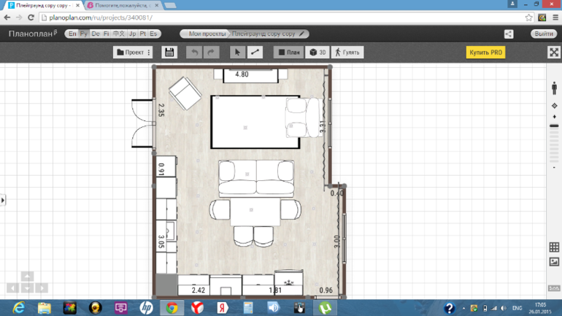562x316 pixels.
Task: Enter fullscreen mode with expand icon
Action: coord(554,53)
